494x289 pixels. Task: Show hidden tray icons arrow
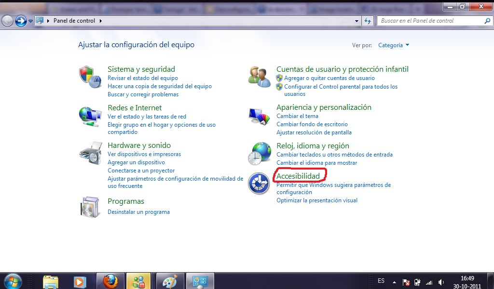point(394,282)
